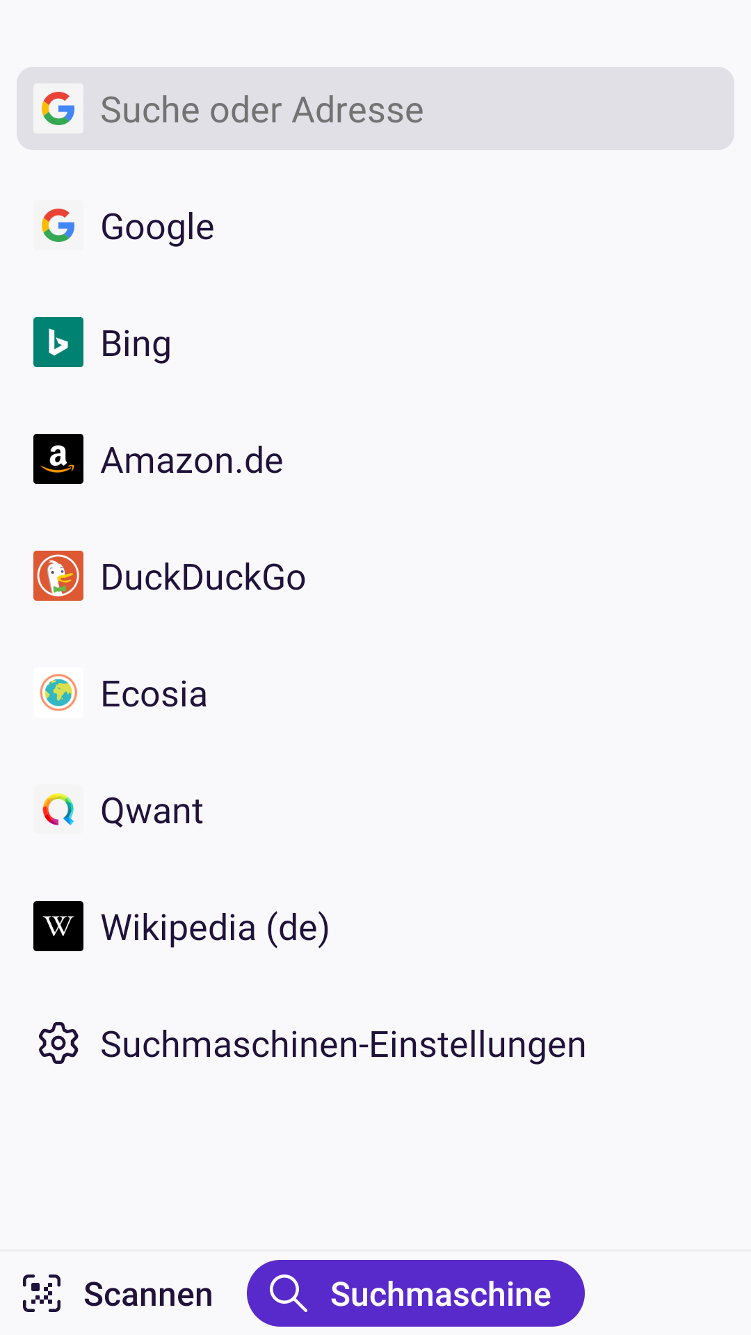Tap the Wikipedia W icon
751x1335 pixels.
point(58,926)
